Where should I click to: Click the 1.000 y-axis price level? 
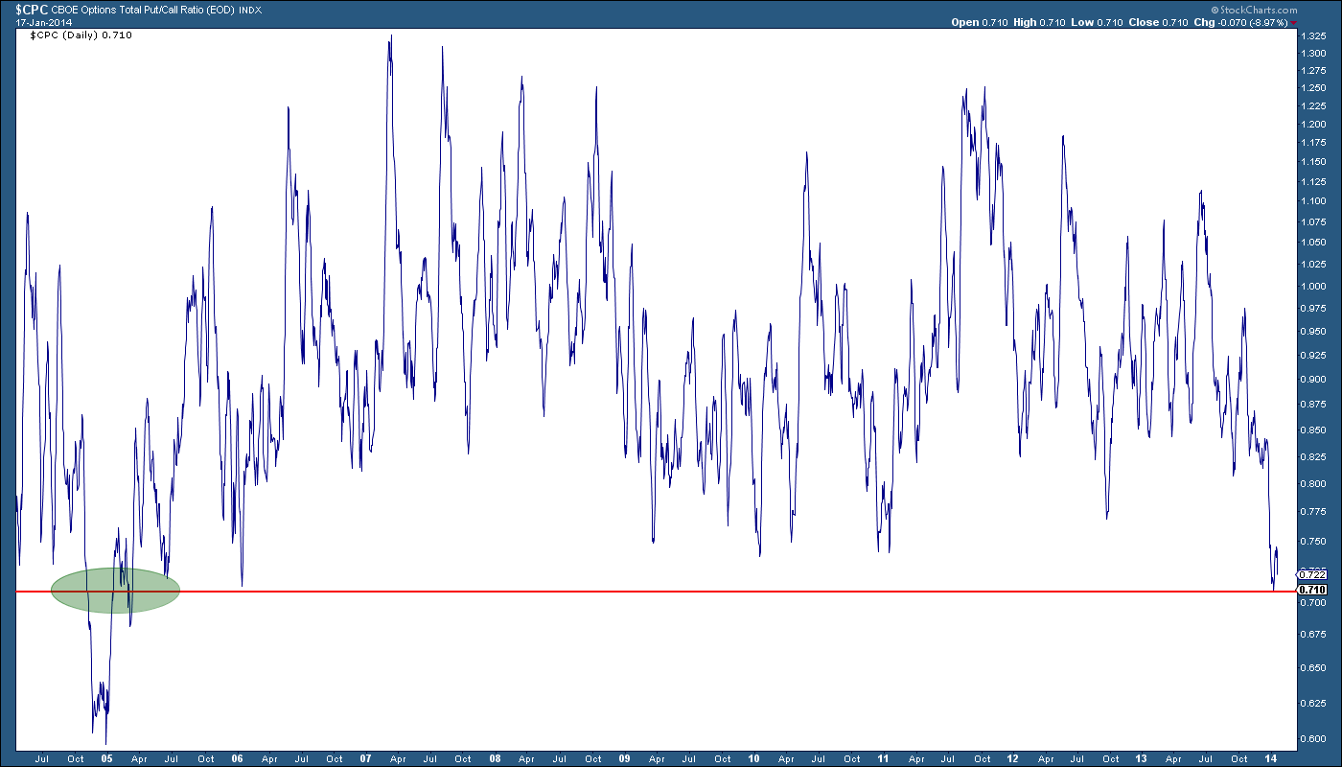pos(1312,286)
